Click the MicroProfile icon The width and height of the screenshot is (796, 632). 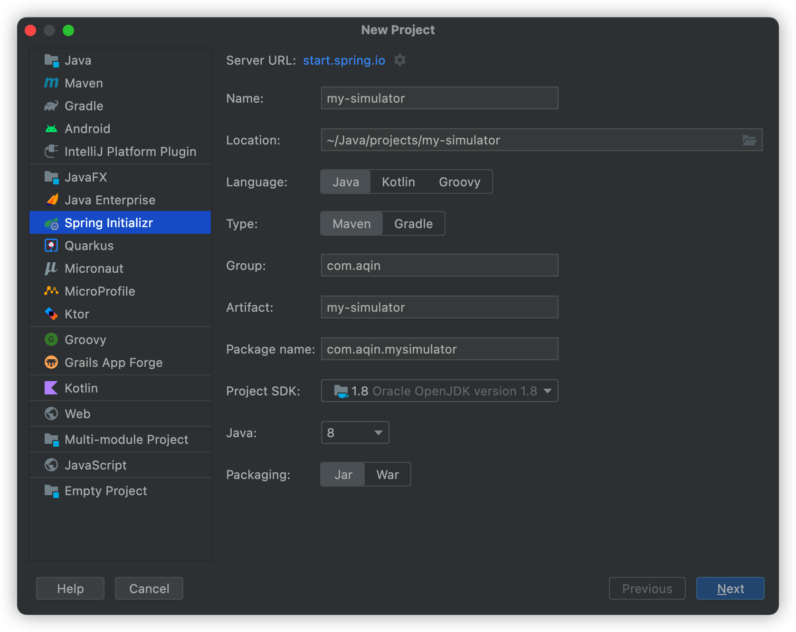point(51,291)
